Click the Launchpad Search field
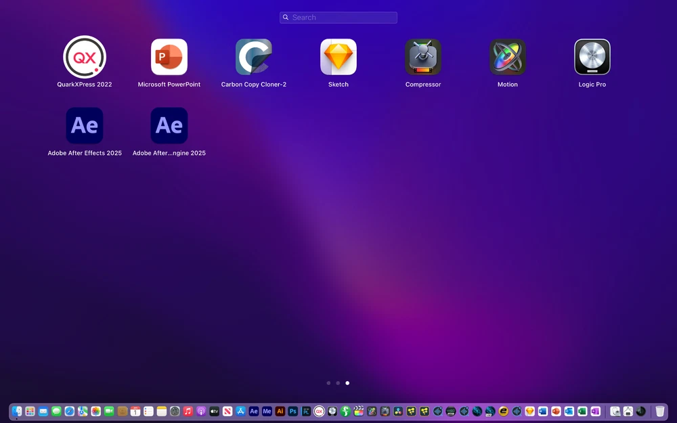Viewport: 677px width, 423px height. [338, 18]
